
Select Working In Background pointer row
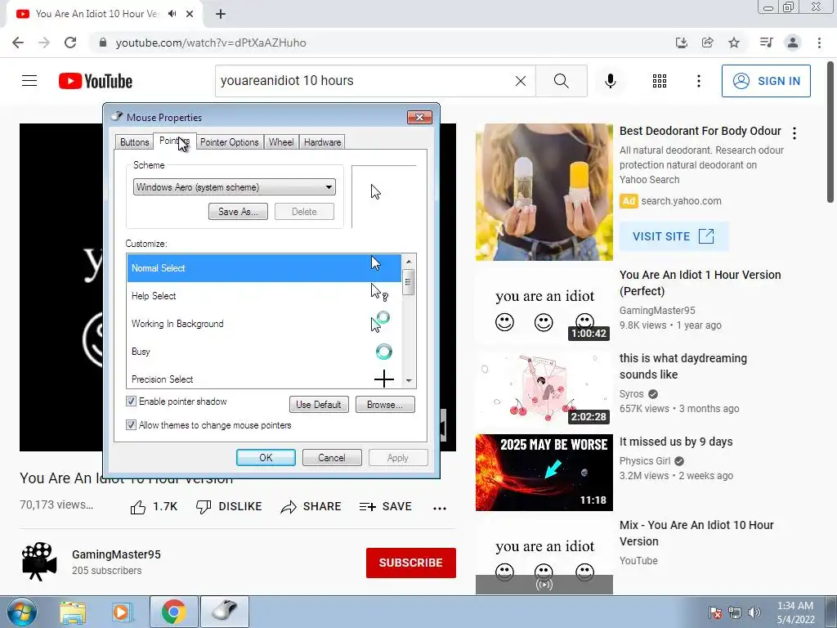[x=264, y=324]
